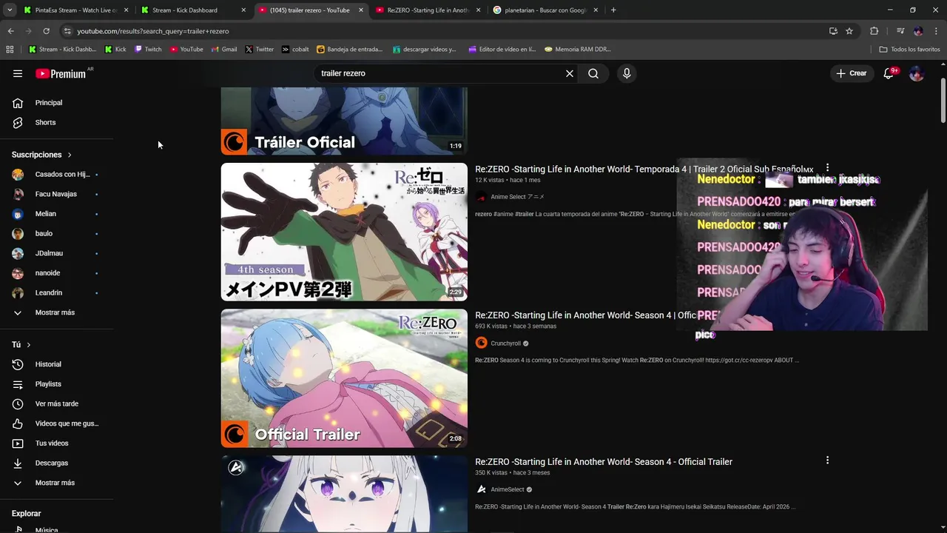The width and height of the screenshot is (947, 533).
Task: Open the YouTube account avatar menu
Action: [x=917, y=73]
